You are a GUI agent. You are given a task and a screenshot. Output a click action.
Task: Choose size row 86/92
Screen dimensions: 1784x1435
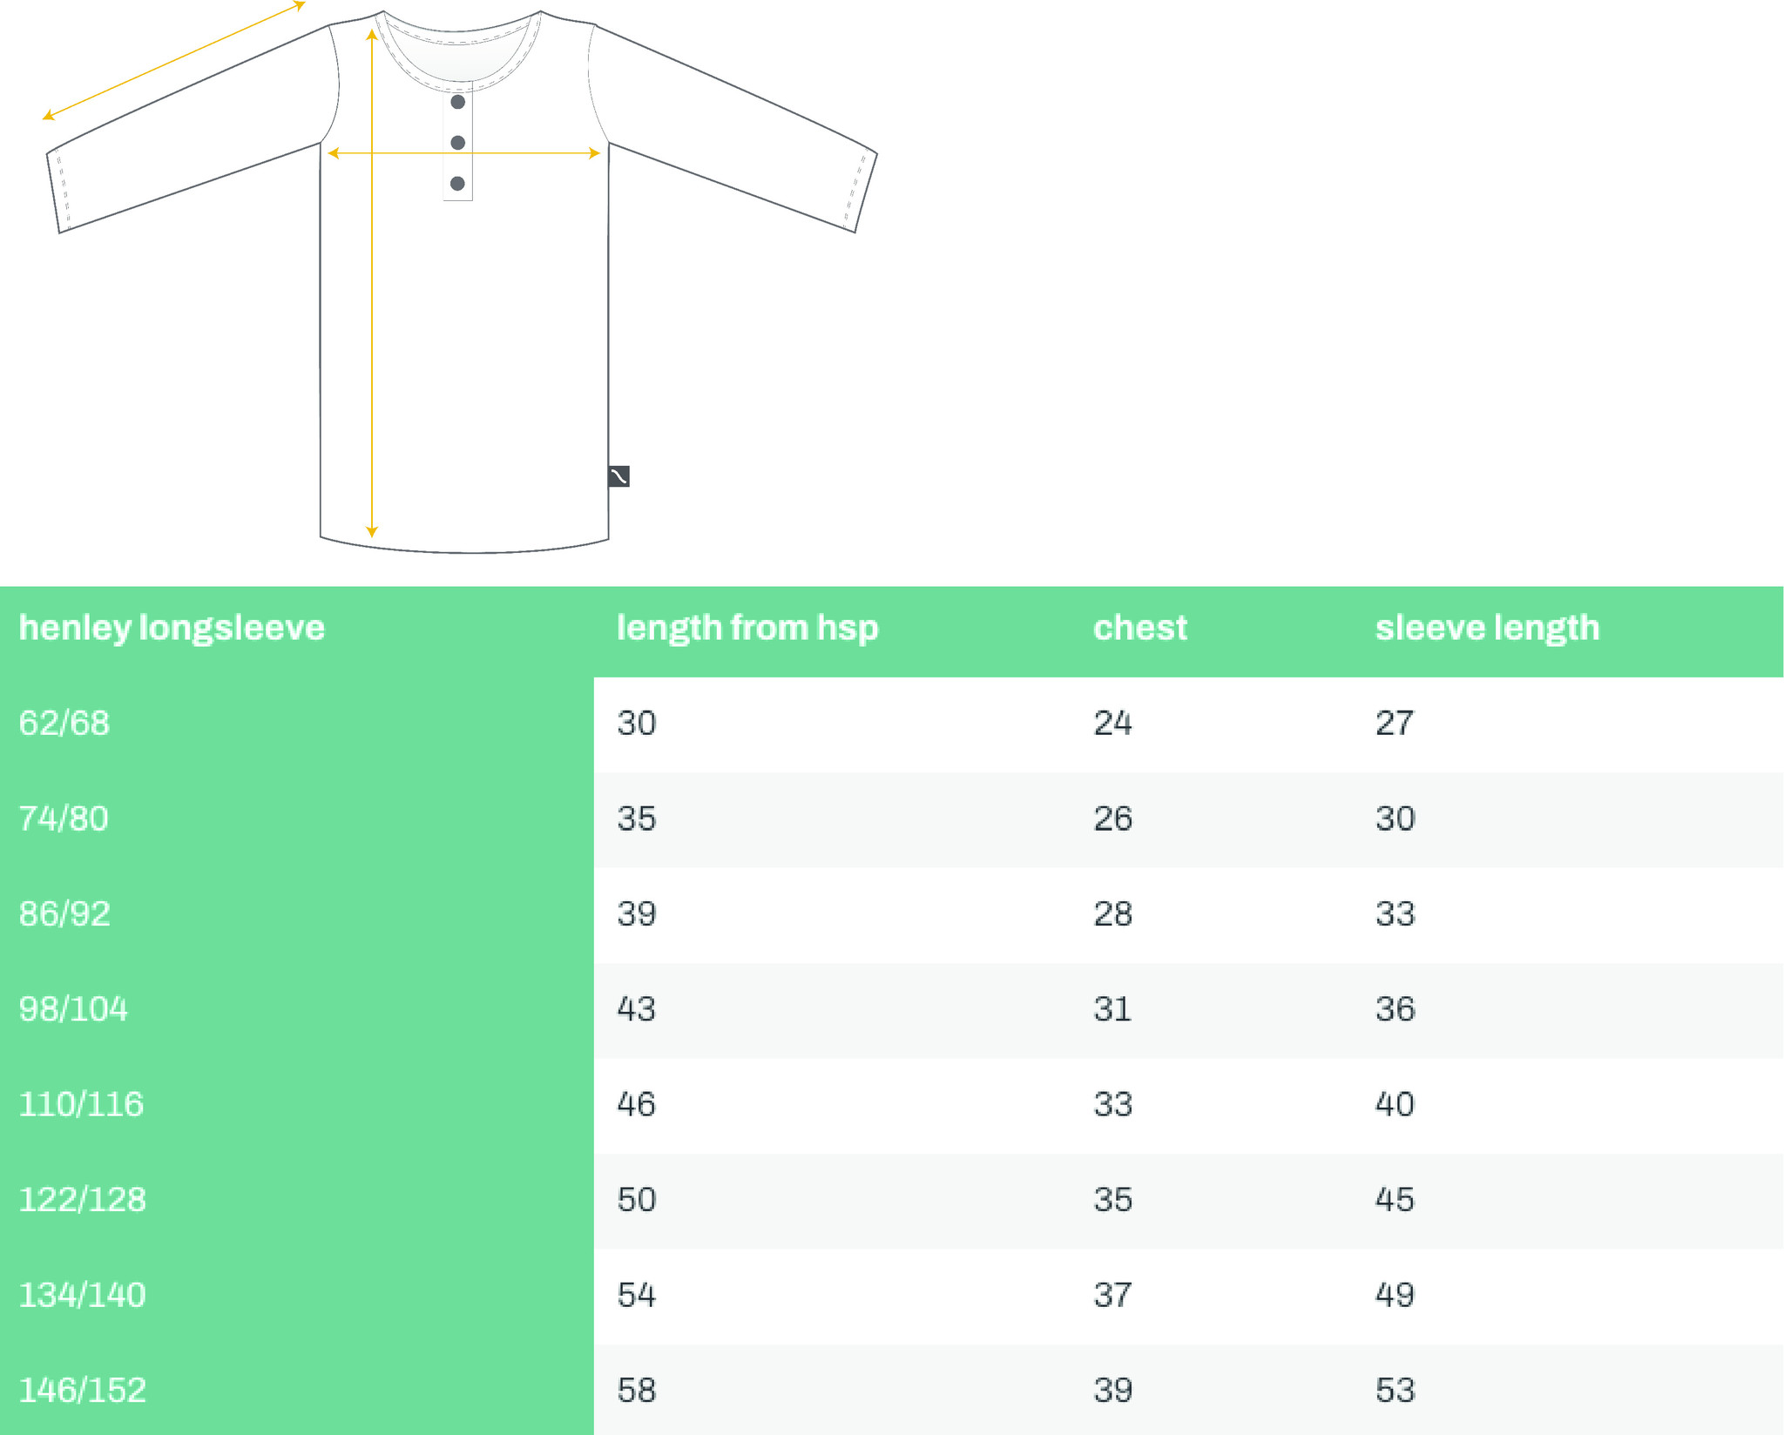click(x=891, y=914)
